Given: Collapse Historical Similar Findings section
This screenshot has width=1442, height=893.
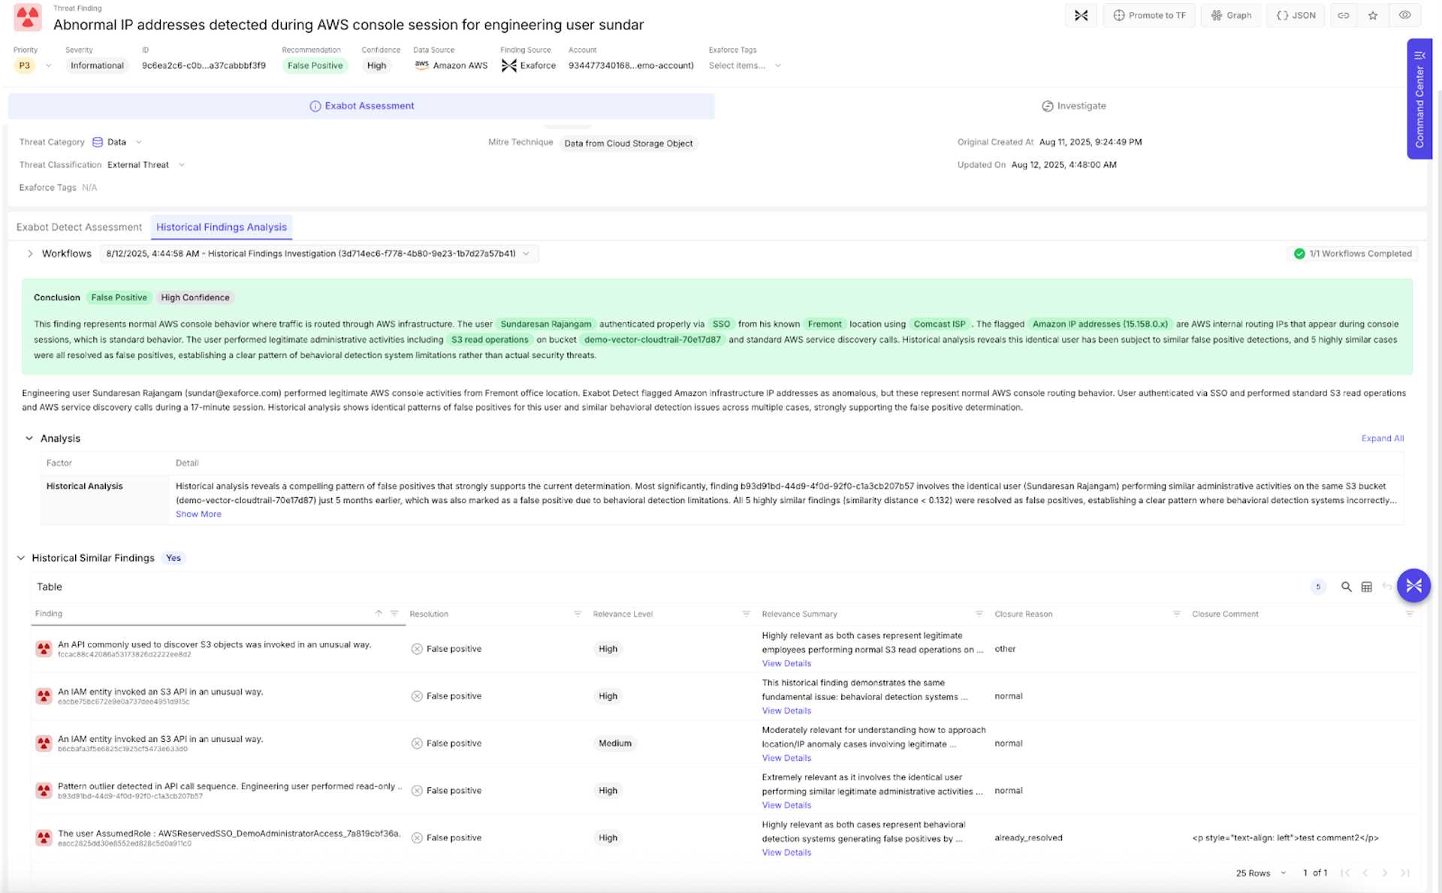Looking at the screenshot, I should (x=21, y=558).
